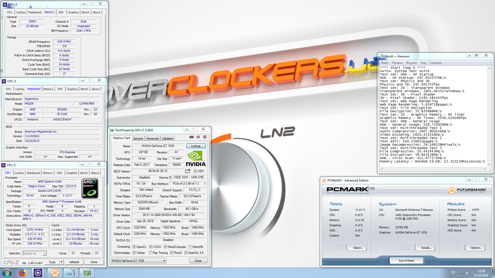495x278 pixels.
Task: Click the NVIDIA logo in GPU-Z
Action: tap(196, 159)
